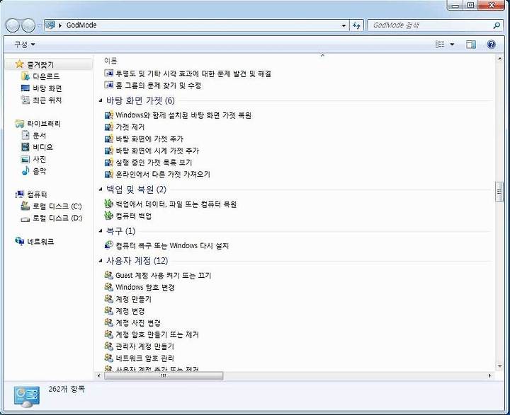This screenshot has height=415, width=510.
Task: Click the refresh icon beside address bar
Action: [356, 25]
